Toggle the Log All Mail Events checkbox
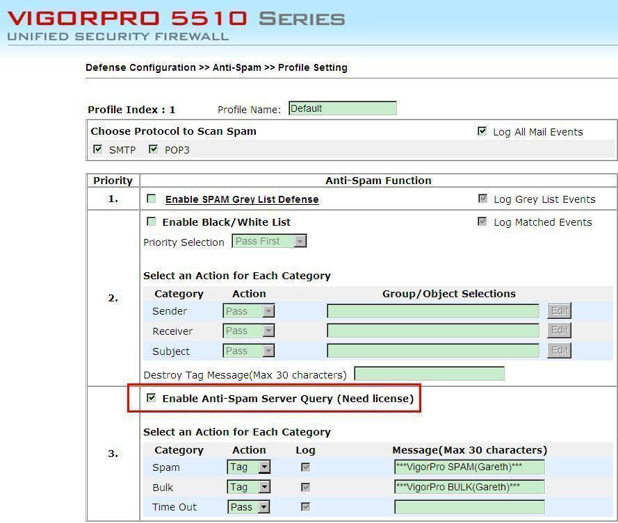 482,131
